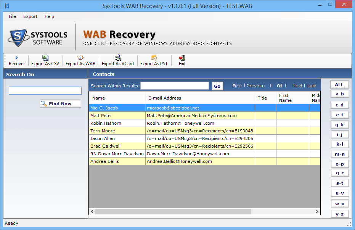Select the RN Dawn Murr-Davidson contact

pos(117,154)
